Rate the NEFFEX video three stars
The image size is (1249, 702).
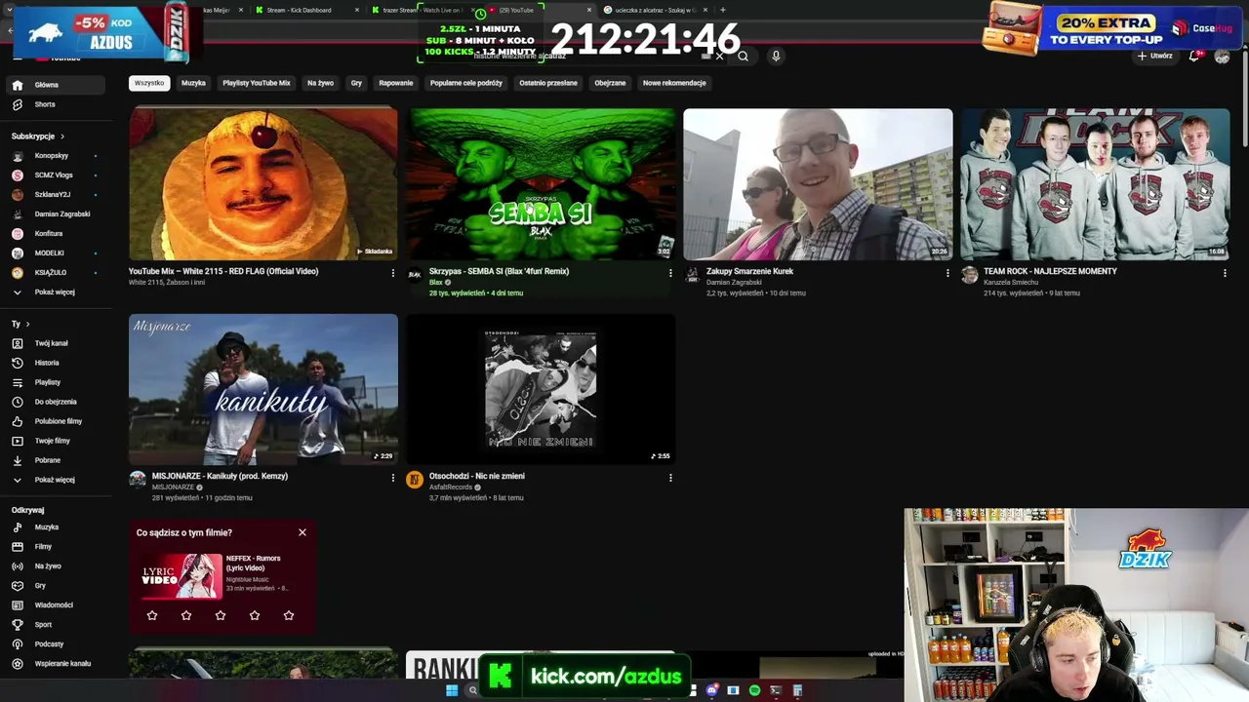coord(221,615)
